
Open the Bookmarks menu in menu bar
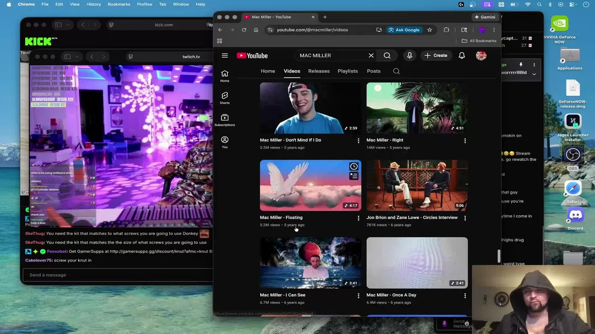coord(119,4)
